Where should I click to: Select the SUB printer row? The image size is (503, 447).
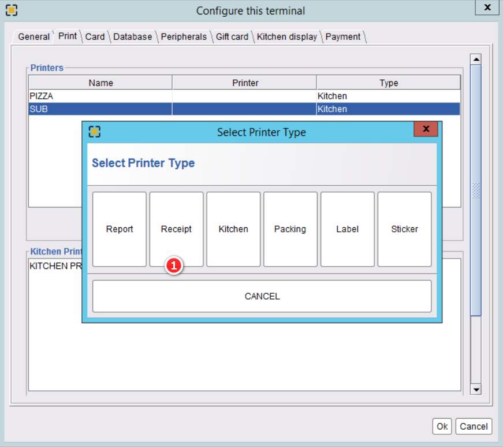[x=244, y=109]
